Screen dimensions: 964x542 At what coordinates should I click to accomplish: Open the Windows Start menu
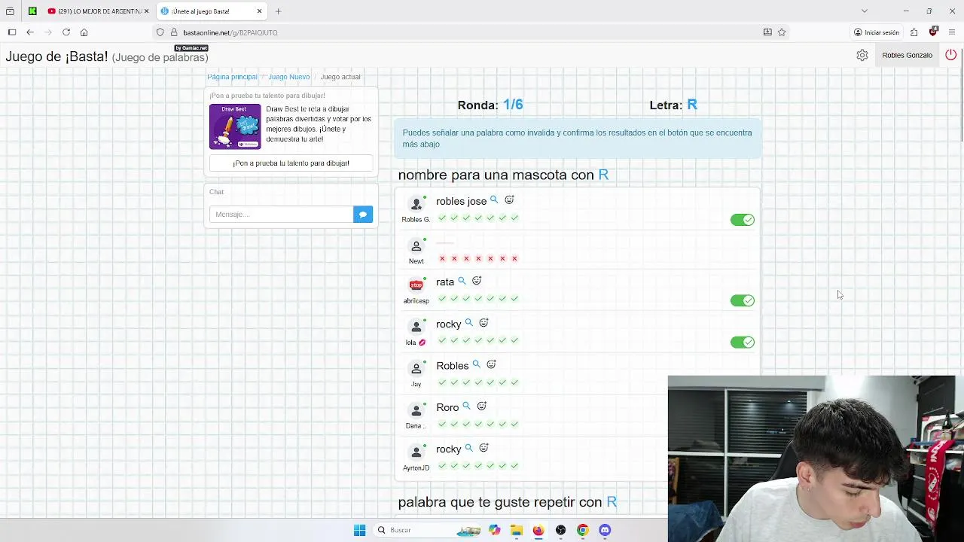359,530
